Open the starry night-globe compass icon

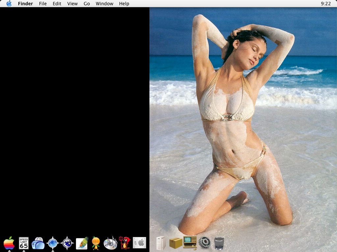(x=67, y=243)
